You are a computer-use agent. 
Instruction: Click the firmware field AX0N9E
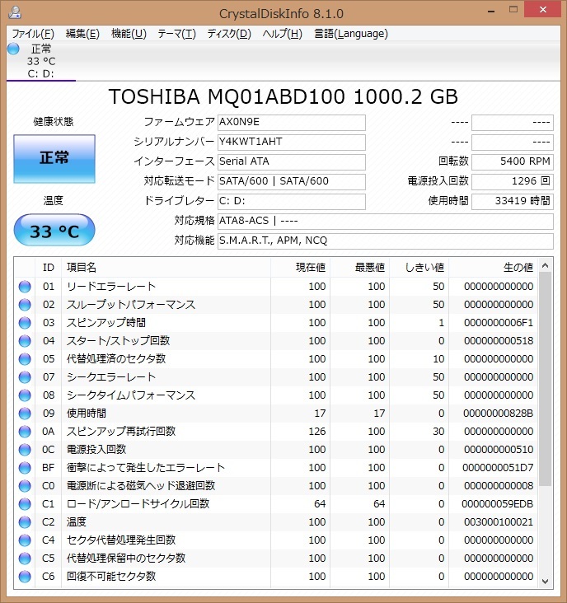(291, 122)
